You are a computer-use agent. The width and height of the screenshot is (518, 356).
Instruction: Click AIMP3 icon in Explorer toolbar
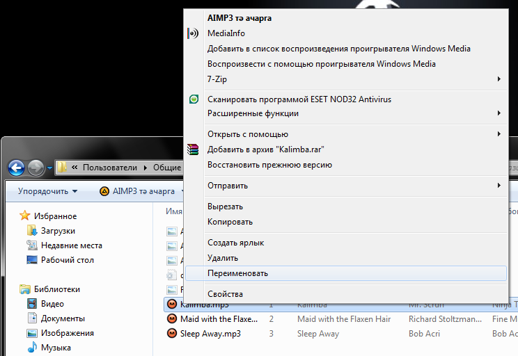coord(104,191)
